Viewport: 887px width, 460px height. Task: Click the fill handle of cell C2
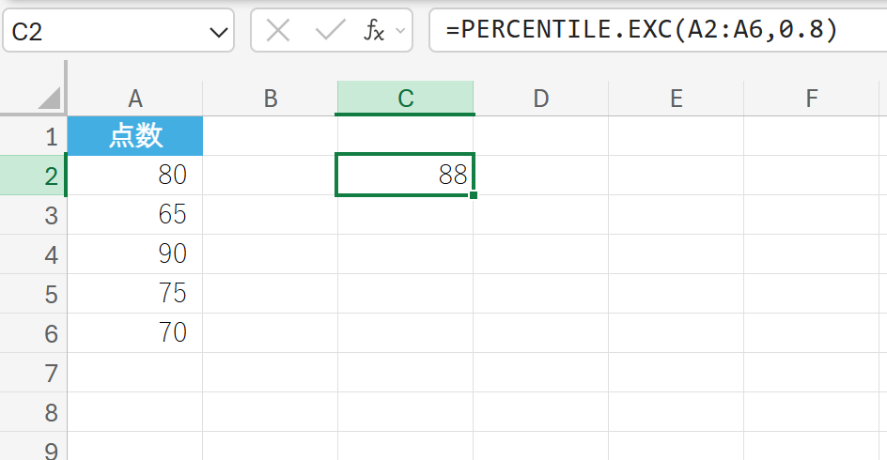tap(474, 195)
